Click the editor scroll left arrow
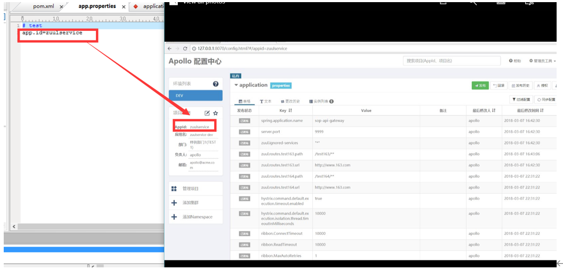This screenshot has width=563, height=270. click(x=14, y=227)
